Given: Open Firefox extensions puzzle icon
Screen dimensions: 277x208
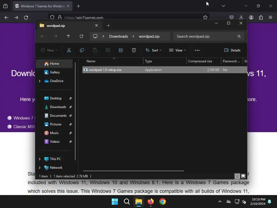Looking at the screenshot, I should (x=261, y=17).
